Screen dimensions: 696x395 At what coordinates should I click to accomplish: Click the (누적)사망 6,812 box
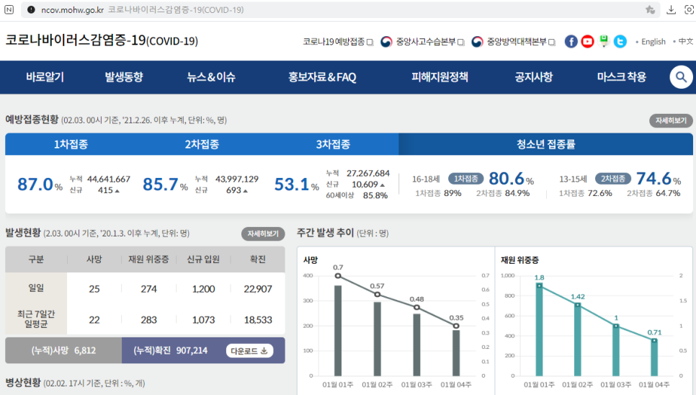(63, 350)
